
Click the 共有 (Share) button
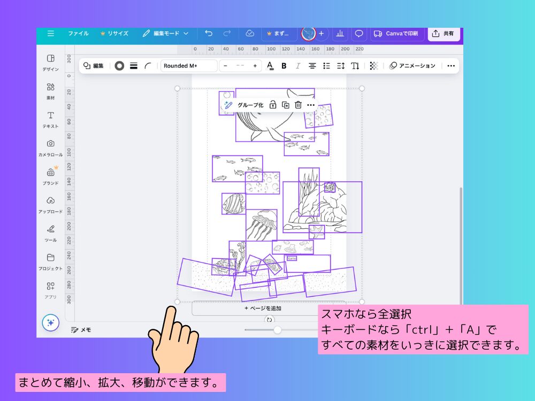[444, 33]
